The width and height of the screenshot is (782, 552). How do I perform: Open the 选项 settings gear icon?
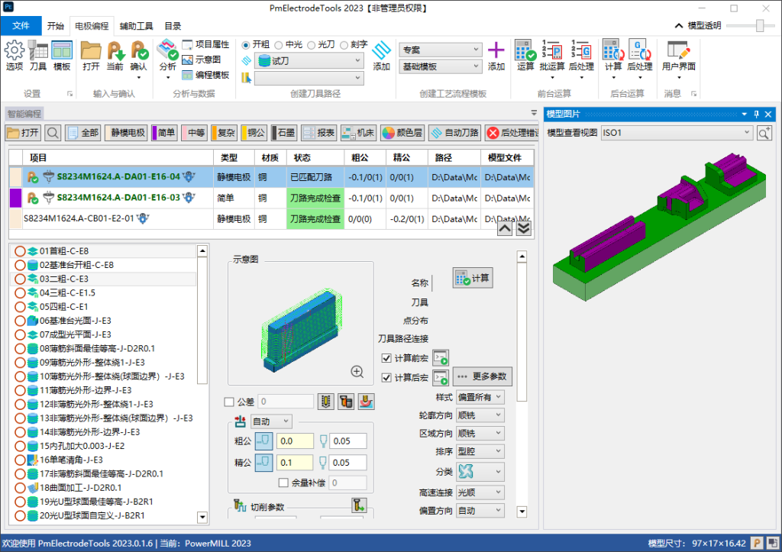(x=15, y=55)
